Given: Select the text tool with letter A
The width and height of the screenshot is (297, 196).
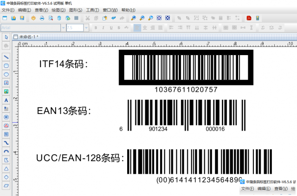Looking at the screenshot, I should point(6,100).
